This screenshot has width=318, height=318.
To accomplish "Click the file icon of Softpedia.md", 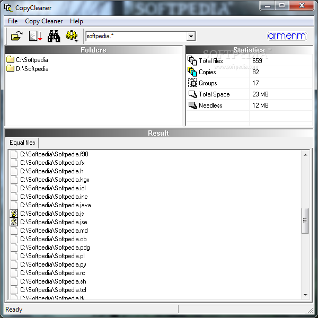I will 14,231.
